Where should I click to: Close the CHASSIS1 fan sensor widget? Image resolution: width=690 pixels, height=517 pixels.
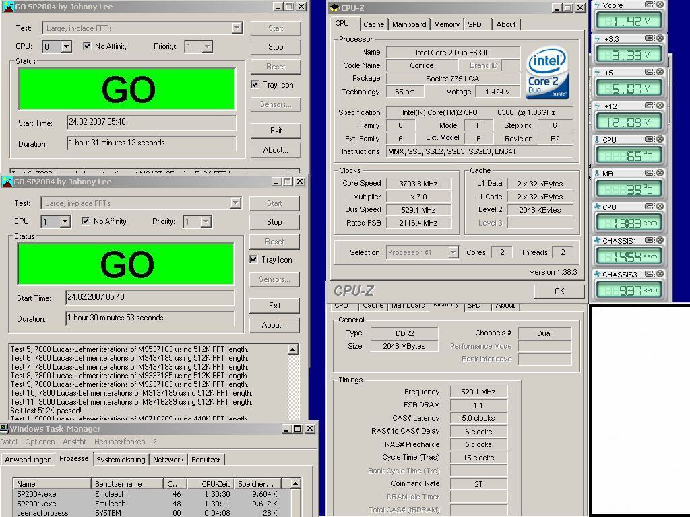click(660, 240)
